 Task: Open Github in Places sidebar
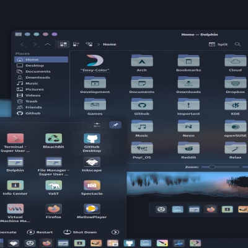point(41,113)
